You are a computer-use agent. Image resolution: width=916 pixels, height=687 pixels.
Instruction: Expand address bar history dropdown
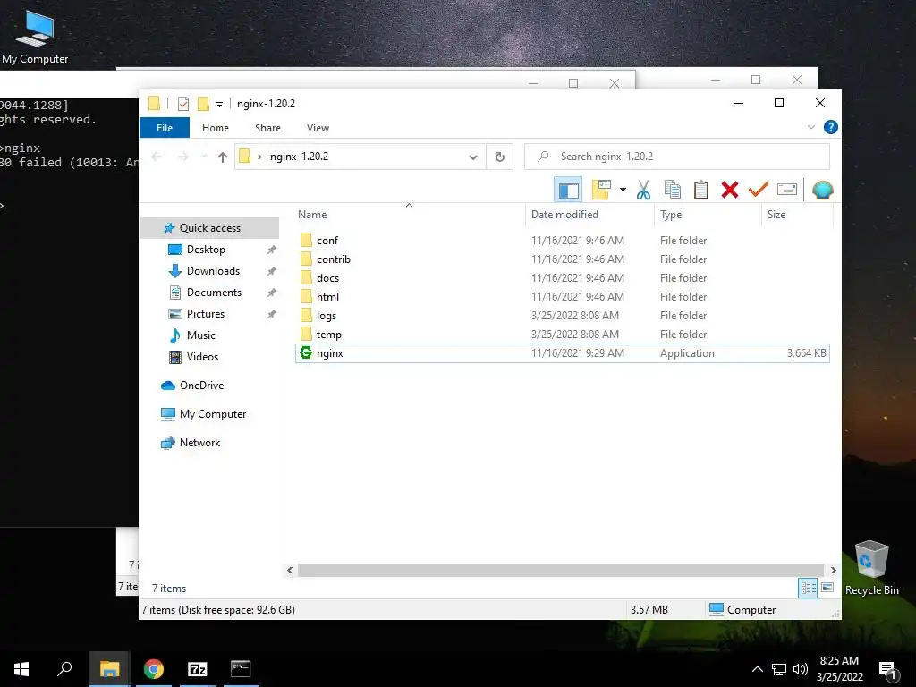pos(473,157)
